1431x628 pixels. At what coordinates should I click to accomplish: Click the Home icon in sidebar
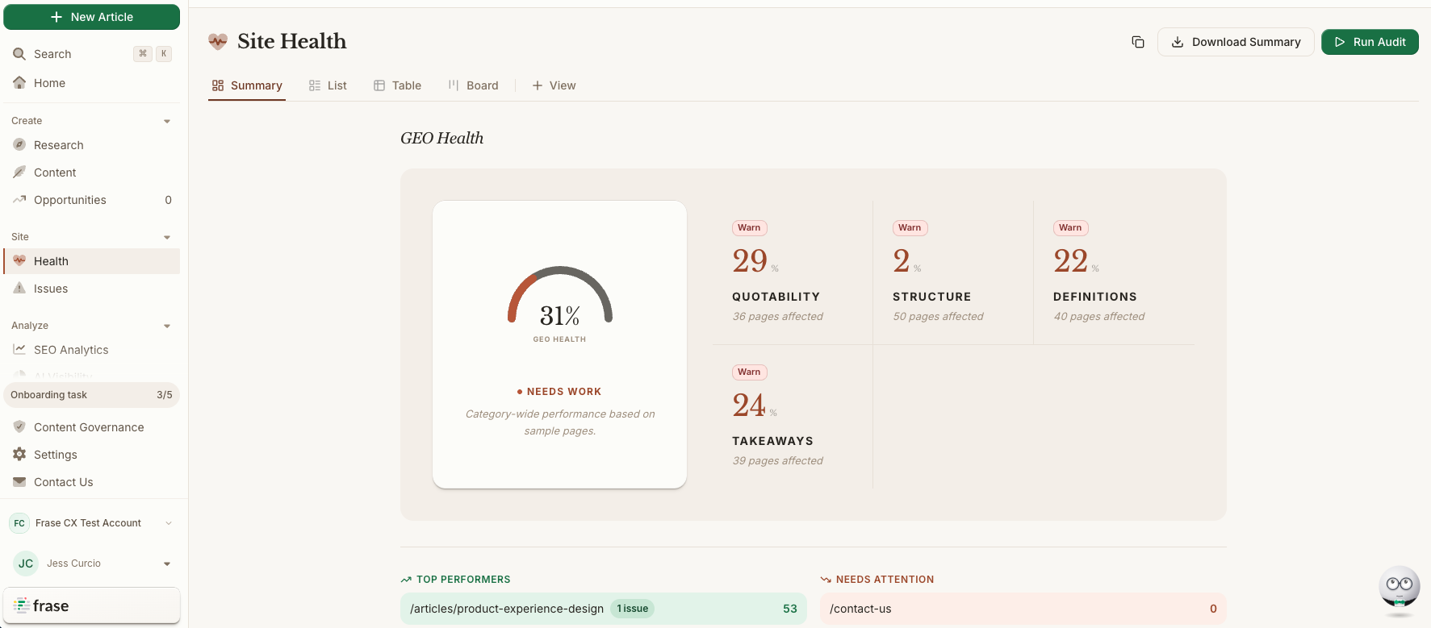[19, 83]
